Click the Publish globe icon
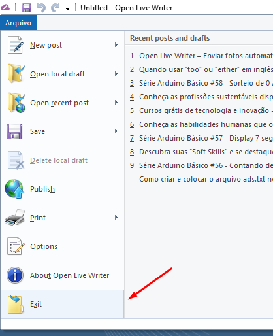 [x=14, y=189]
